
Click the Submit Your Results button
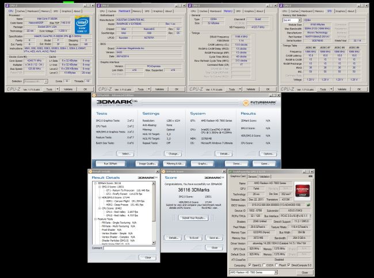click(x=193, y=218)
